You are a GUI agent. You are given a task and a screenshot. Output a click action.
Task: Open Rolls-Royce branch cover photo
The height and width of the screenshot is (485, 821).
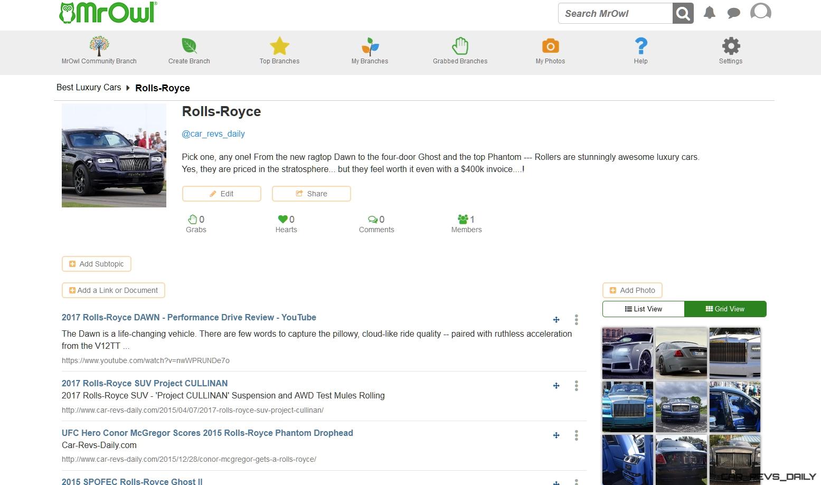(x=114, y=156)
